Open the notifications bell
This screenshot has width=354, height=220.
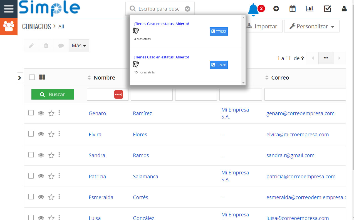tap(253, 9)
